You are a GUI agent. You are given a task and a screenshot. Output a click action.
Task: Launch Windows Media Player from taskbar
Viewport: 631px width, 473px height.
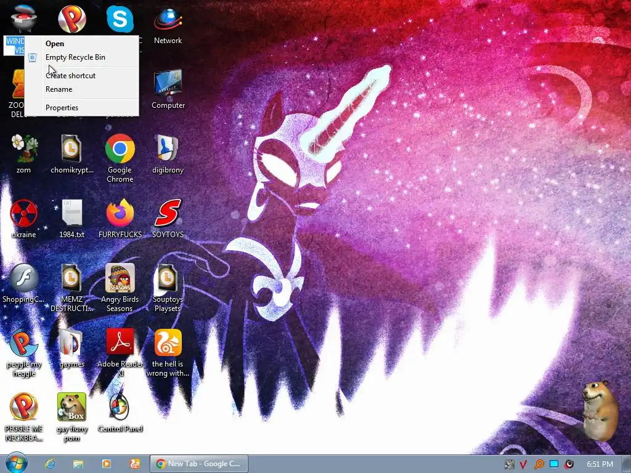tap(107, 464)
